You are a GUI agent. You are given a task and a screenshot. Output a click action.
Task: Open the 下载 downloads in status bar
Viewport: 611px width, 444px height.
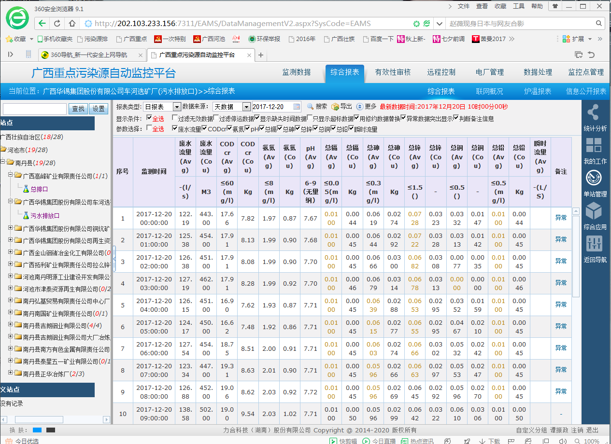coord(490,441)
